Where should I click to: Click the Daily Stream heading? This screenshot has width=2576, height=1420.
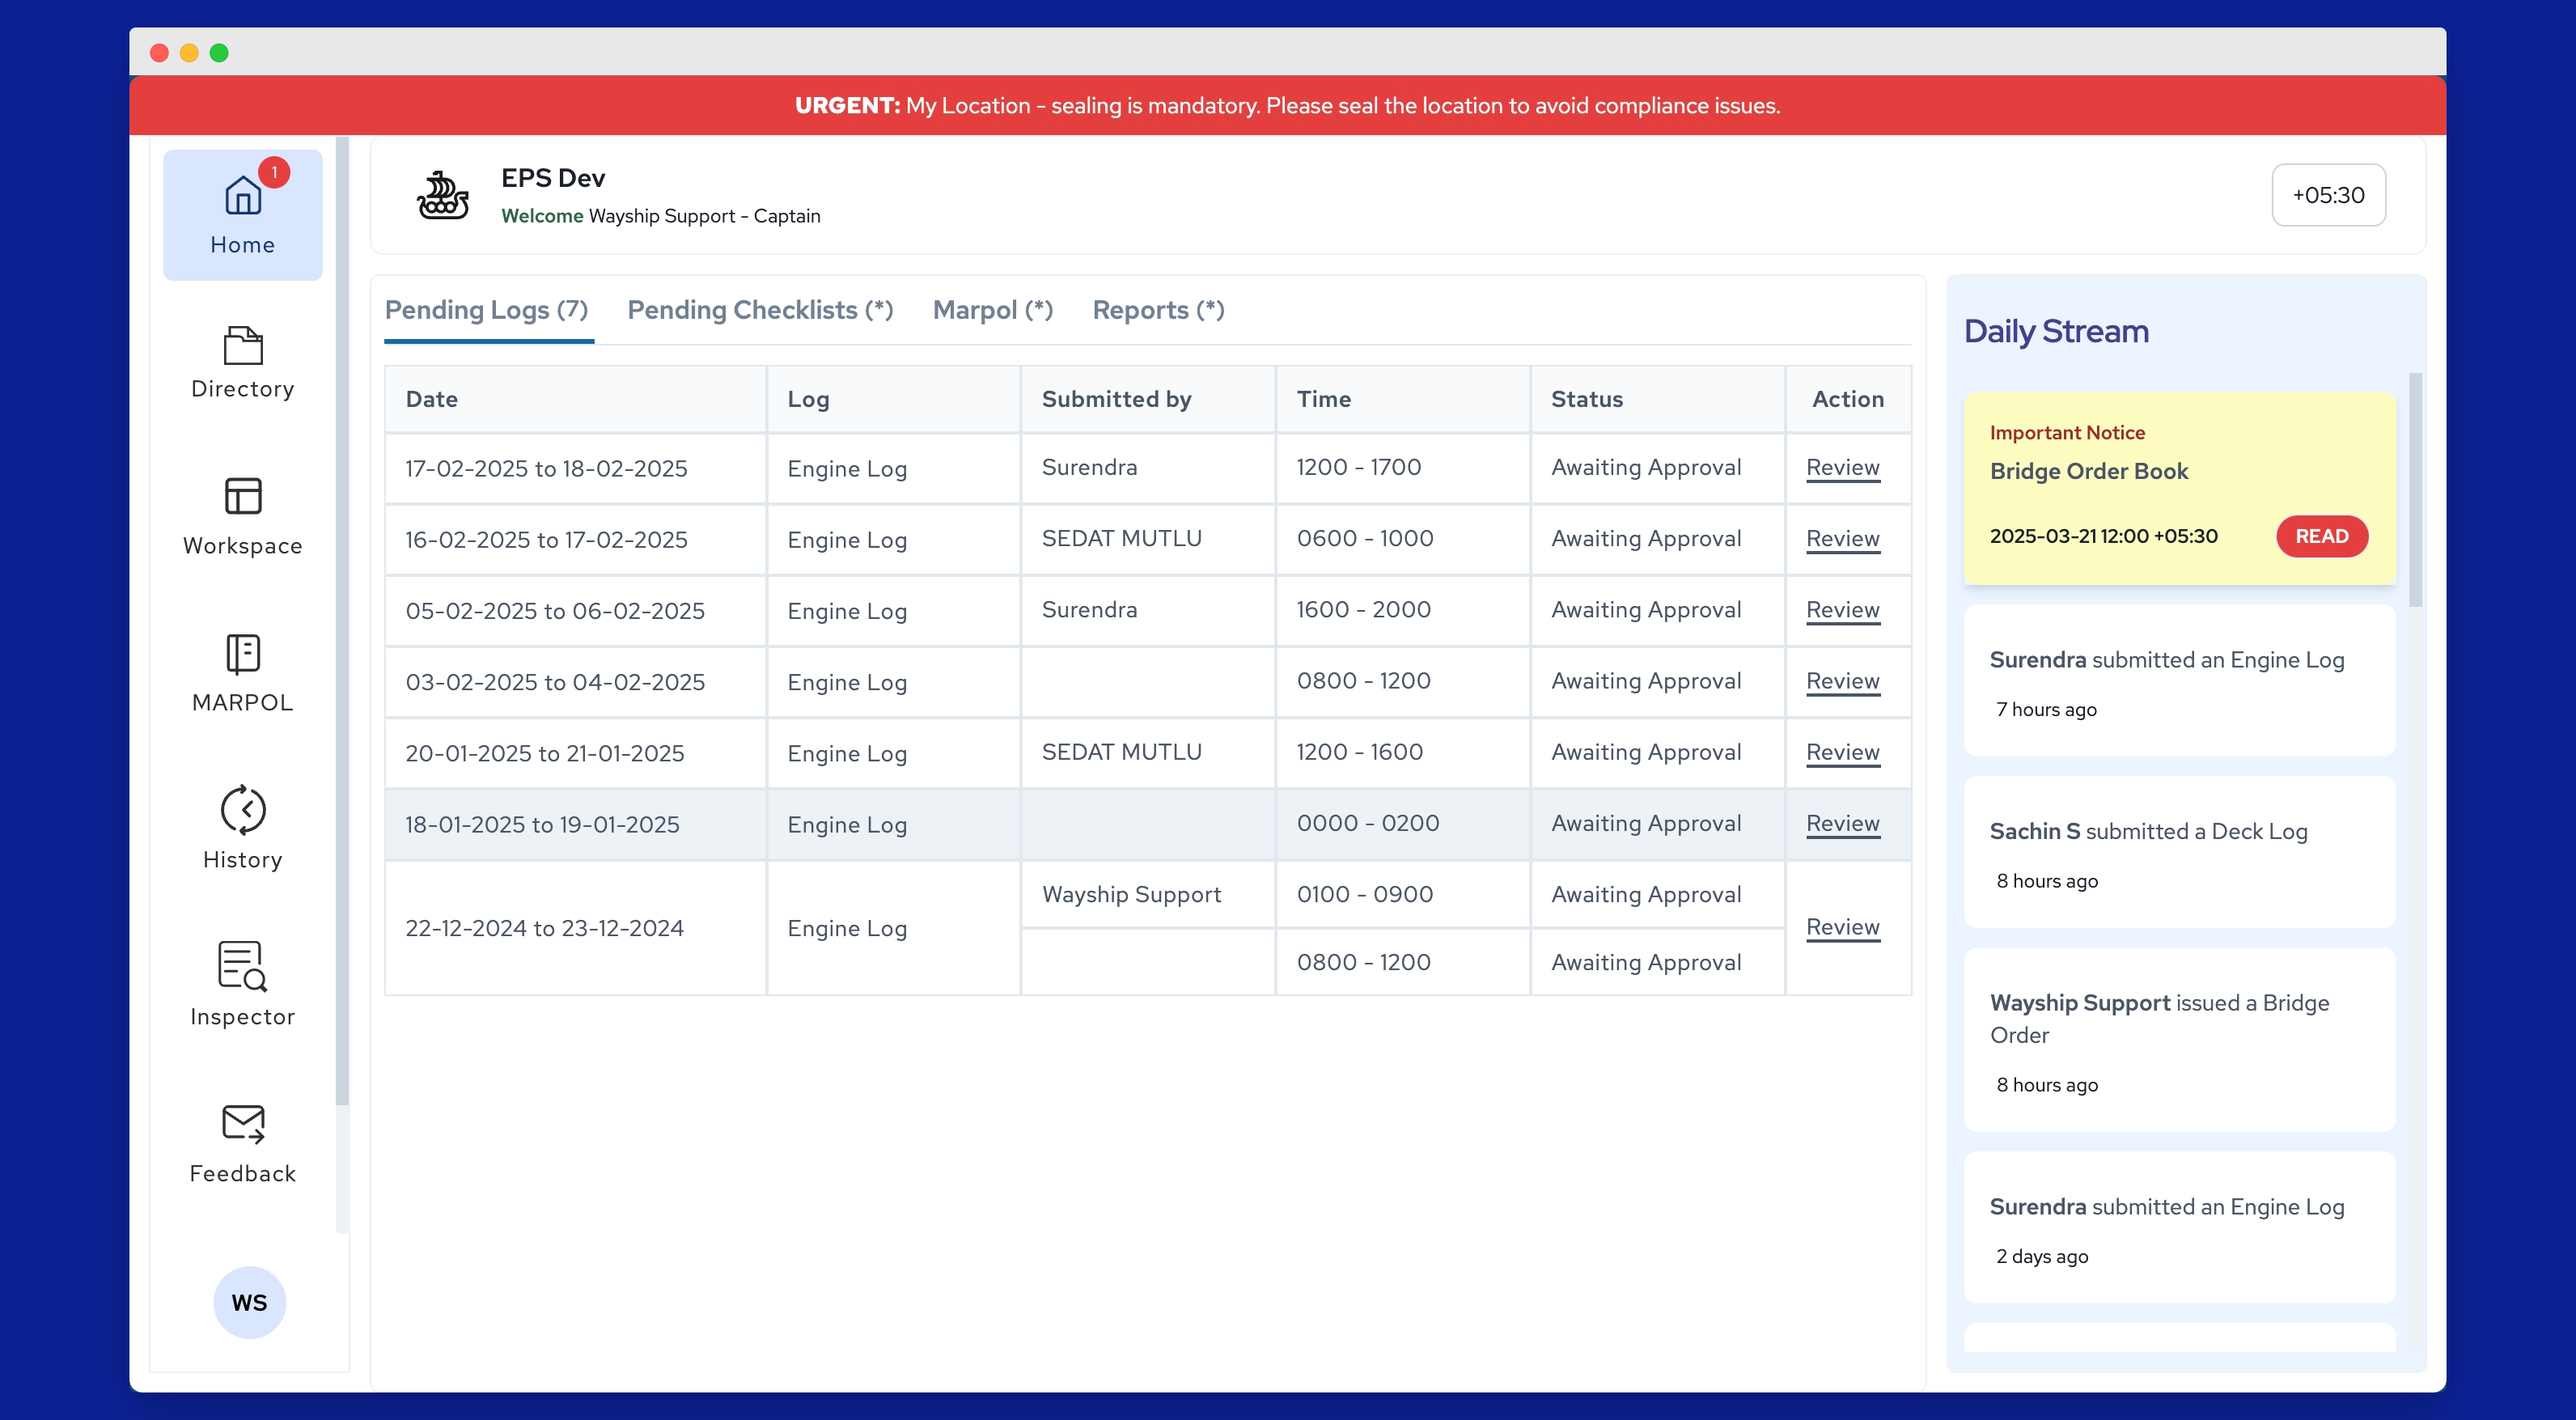coord(2056,331)
